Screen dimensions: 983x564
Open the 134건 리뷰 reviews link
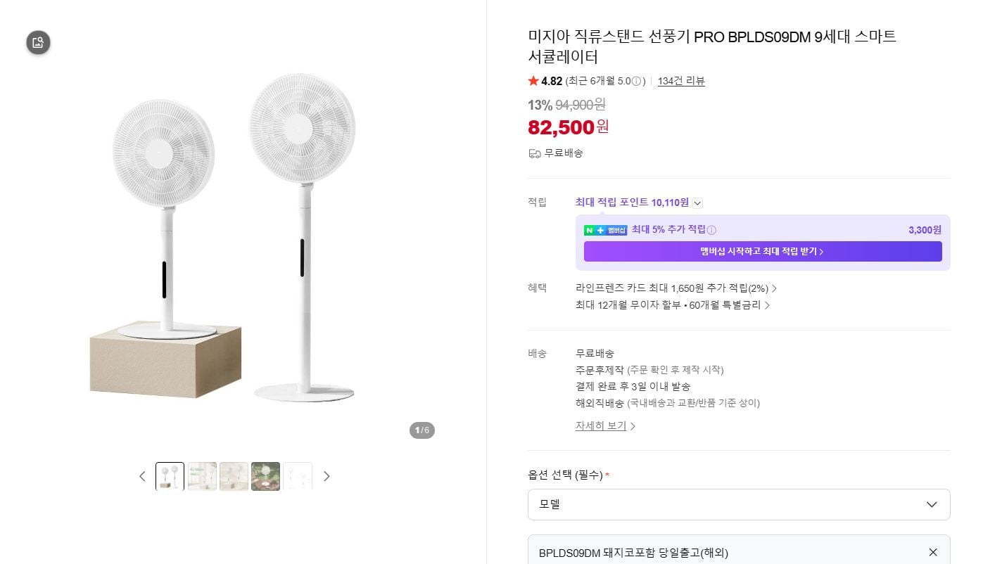(x=681, y=81)
